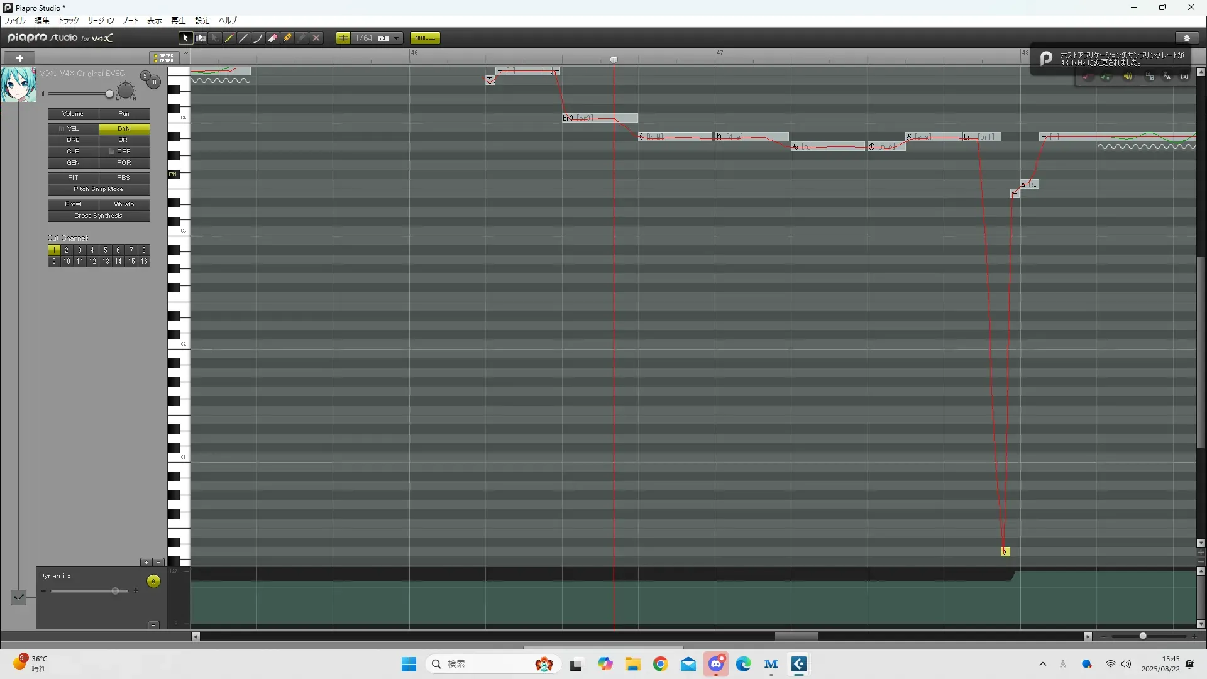Expand the METER TEMPO track
The image size is (1207, 679).
[x=164, y=58]
